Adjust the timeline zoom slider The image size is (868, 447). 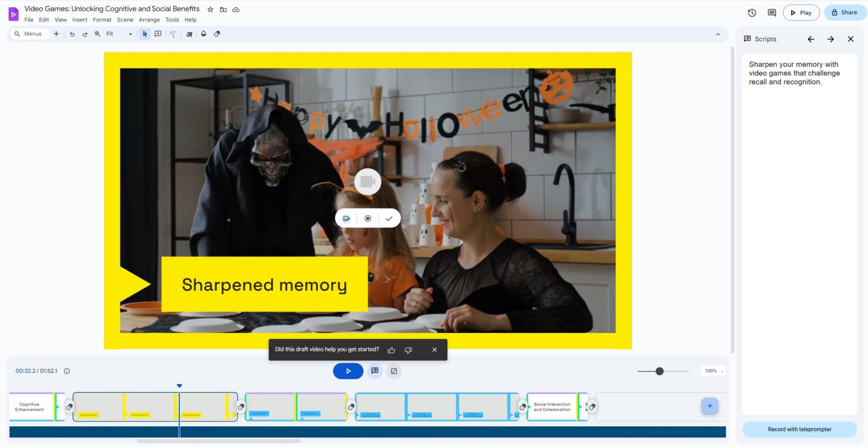659,371
